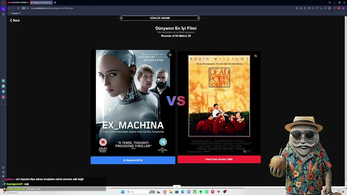Expand the chevron below the match area
This screenshot has height=195, width=347.
[x=177, y=187]
